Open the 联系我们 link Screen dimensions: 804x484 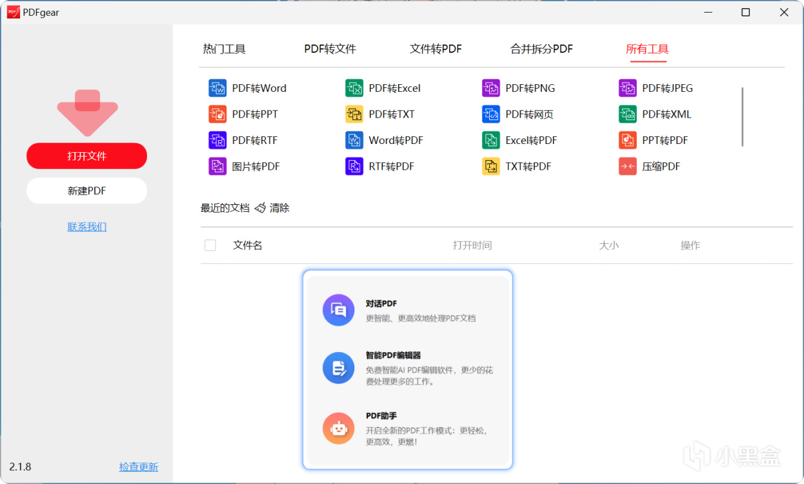(x=87, y=227)
